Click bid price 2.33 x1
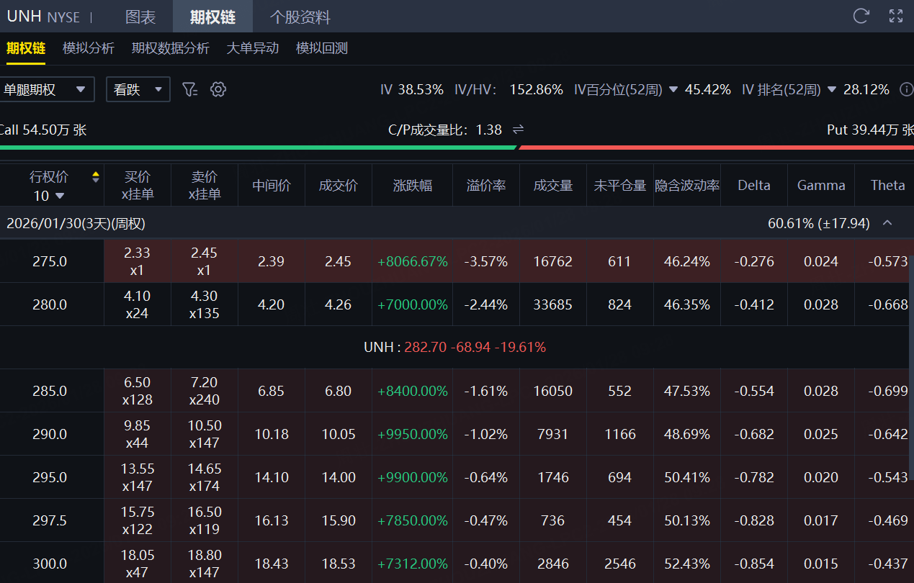 (138, 261)
